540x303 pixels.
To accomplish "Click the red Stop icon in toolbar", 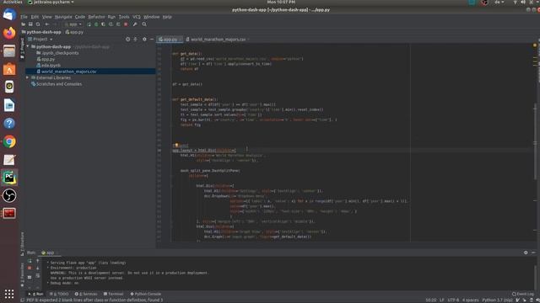I will pos(126,24).
